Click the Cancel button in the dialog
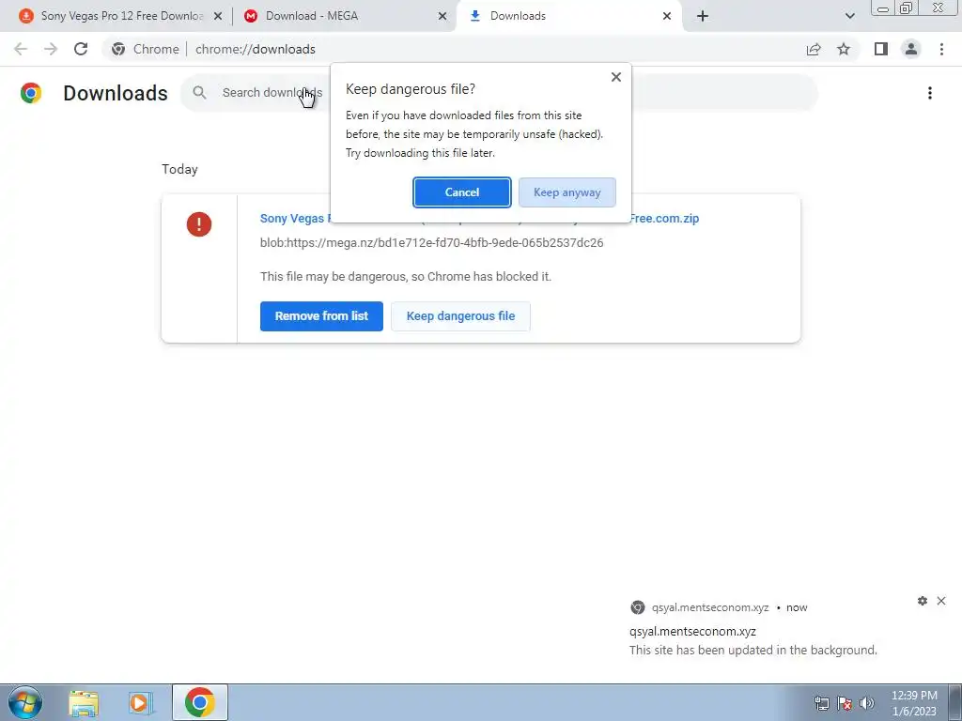Image resolution: width=962 pixels, height=721 pixels. (461, 192)
